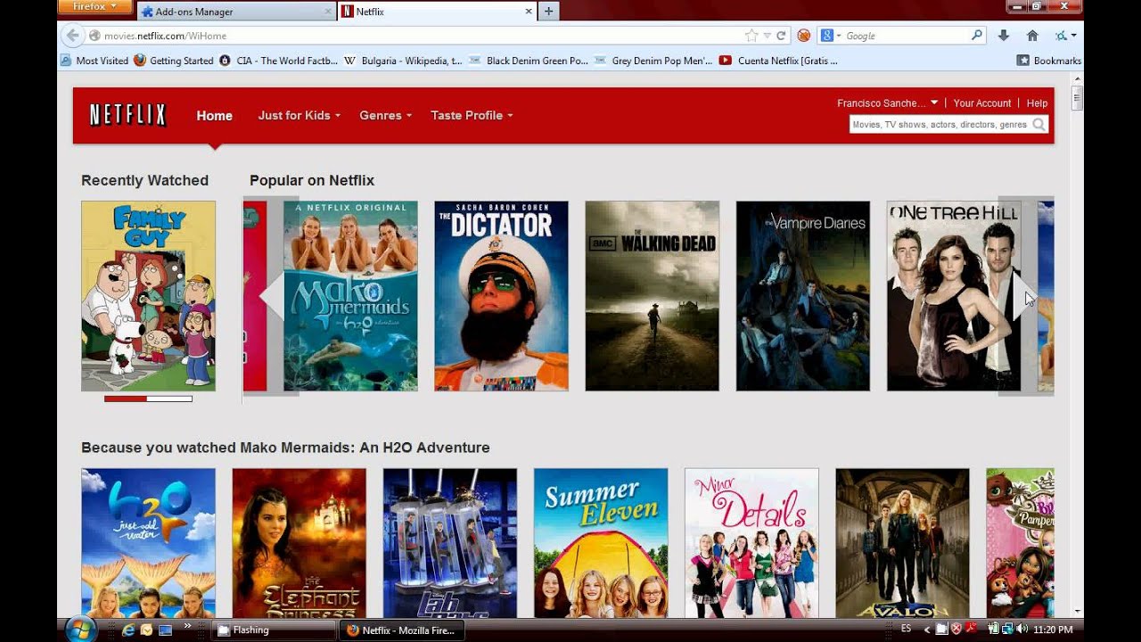Open the H2O Just Add Water poster
Screen dimensions: 1141x642
[148, 543]
